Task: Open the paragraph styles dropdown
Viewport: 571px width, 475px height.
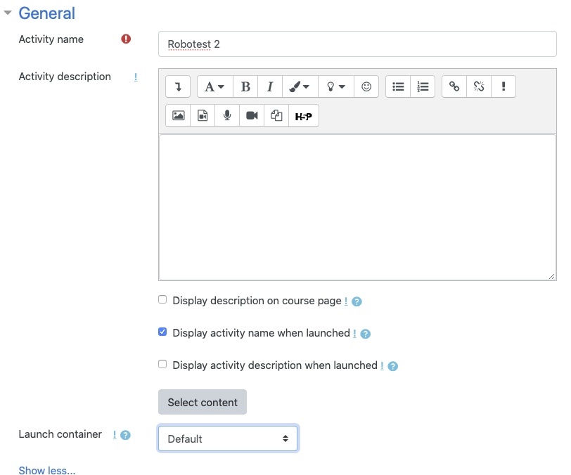Action: tap(215, 86)
